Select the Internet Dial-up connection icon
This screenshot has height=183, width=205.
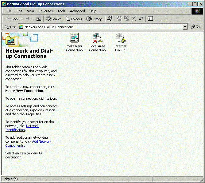pyautogui.click(x=120, y=38)
